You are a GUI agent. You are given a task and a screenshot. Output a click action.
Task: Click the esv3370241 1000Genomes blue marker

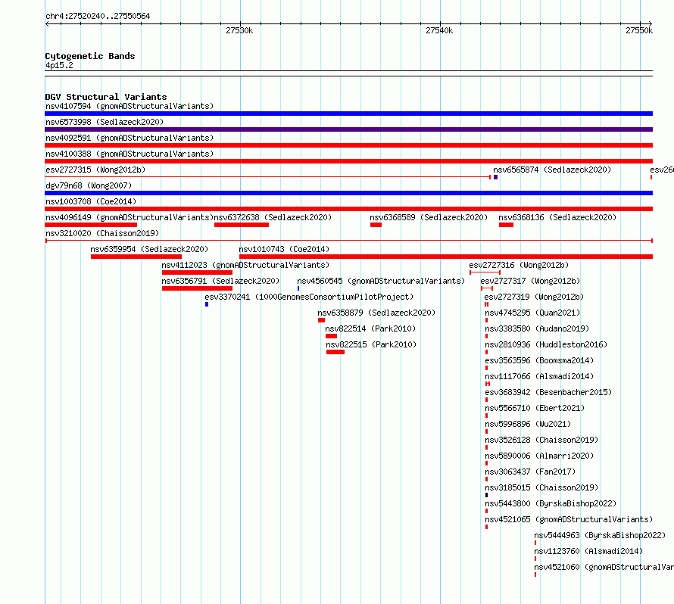[x=207, y=304]
